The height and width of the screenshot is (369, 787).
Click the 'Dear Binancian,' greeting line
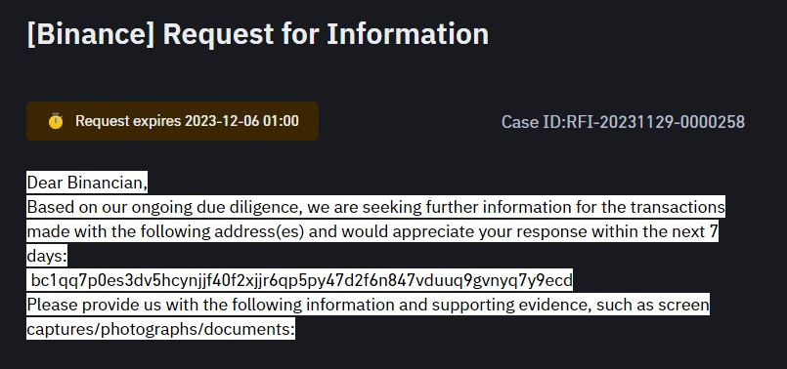point(87,183)
